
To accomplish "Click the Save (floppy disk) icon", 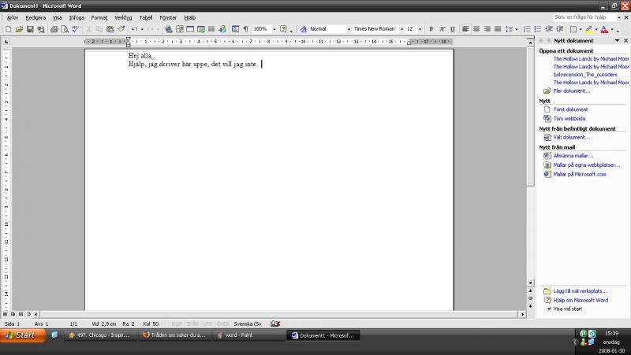I will (30, 29).
